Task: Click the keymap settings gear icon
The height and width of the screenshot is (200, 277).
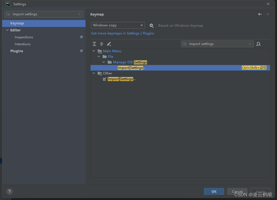Action: click(x=151, y=25)
